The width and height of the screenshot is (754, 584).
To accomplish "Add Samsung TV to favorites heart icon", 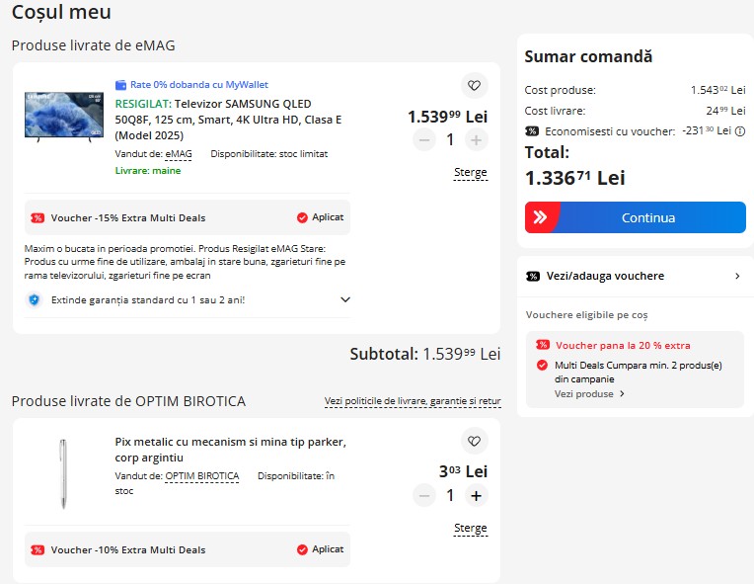I will click(x=474, y=85).
